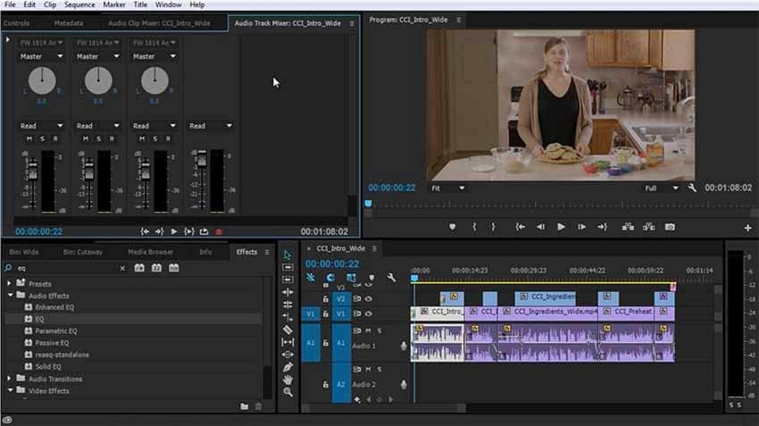The width and height of the screenshot is (759, 426).
Task: Open first track Read automation dropdown
Action: (x=42, y=126)
